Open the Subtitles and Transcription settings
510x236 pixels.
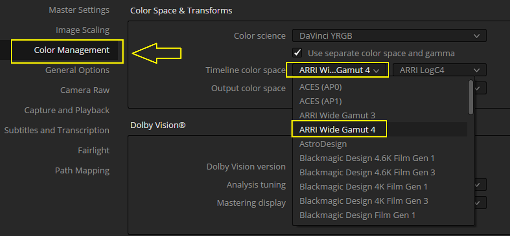coord(57,130)
